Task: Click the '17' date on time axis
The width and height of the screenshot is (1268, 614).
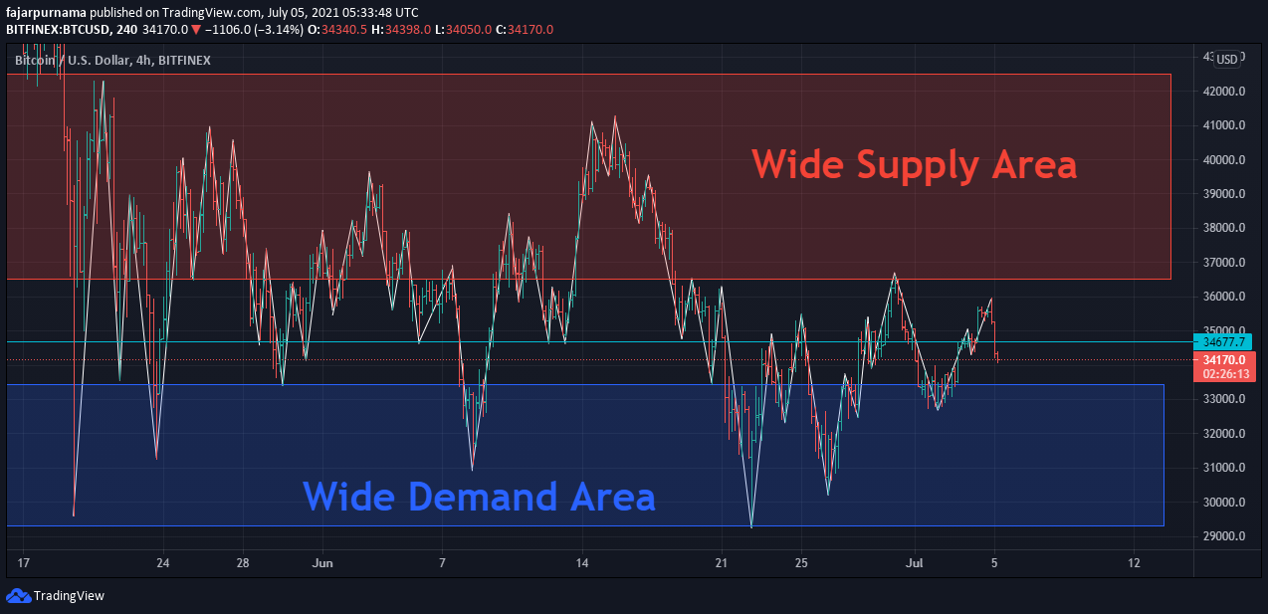Action: (x=24, y=563)
